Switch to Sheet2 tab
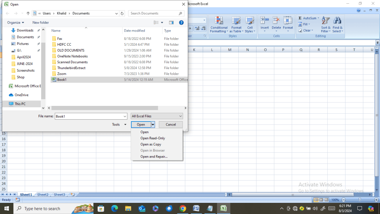This screenshot has width=380, height=214. [x=43, y=195]
